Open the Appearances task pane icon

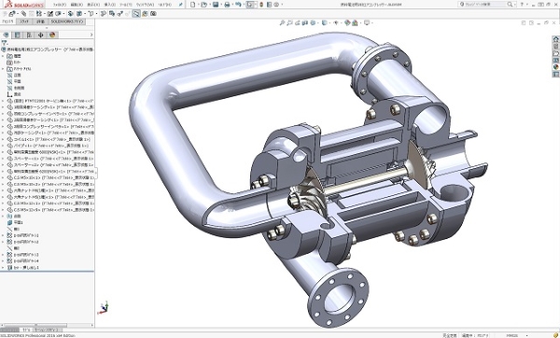tap(555, 67)
